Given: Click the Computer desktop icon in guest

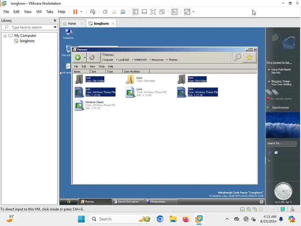Looking at the screenshot, I should tap(68, 34).
